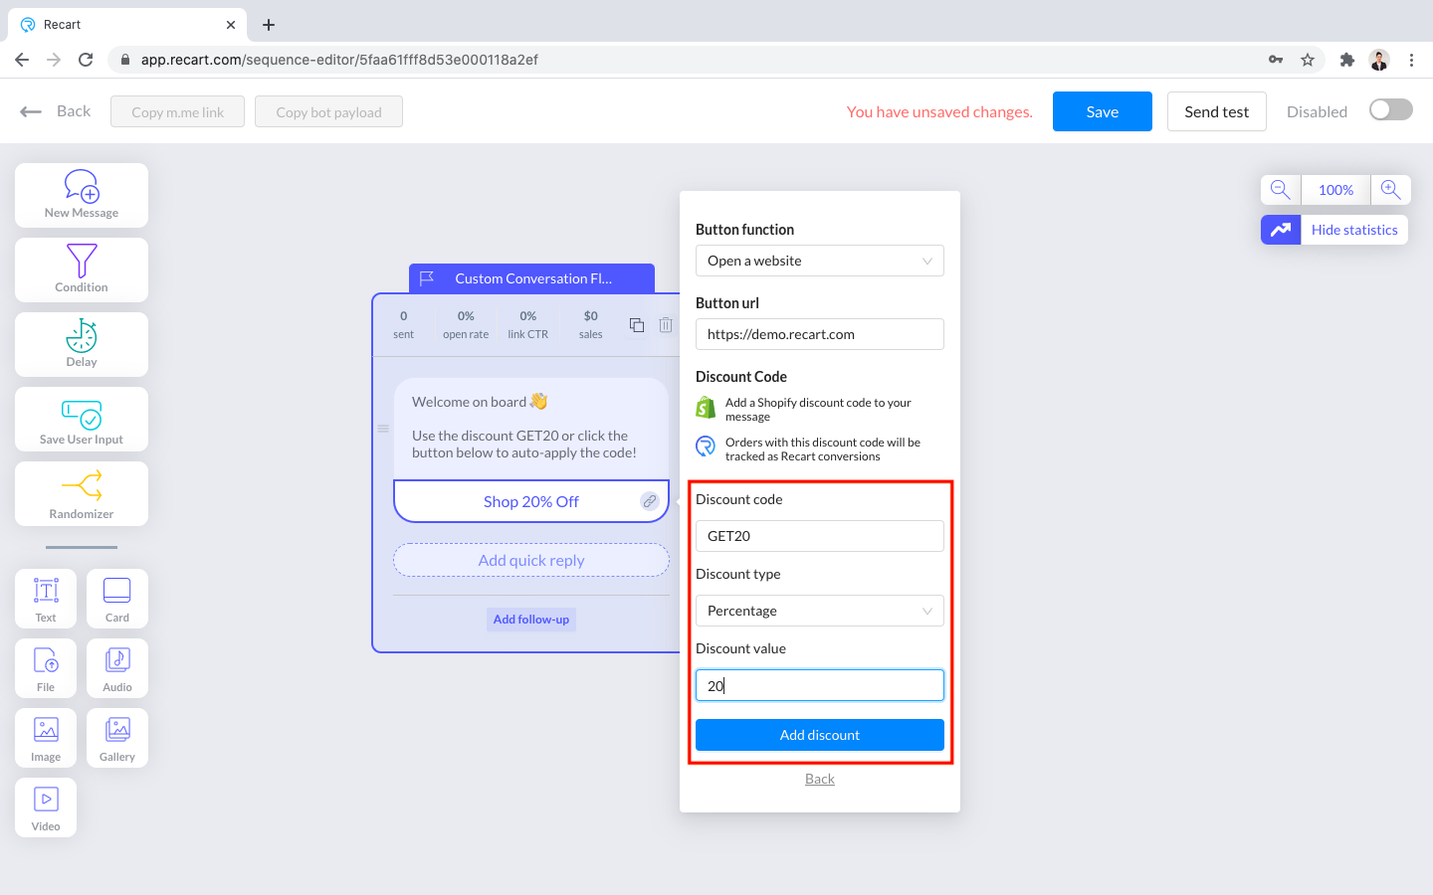Add a Condition block
Viewport: 1433px width, 895px height.
[x=82, y=270]
